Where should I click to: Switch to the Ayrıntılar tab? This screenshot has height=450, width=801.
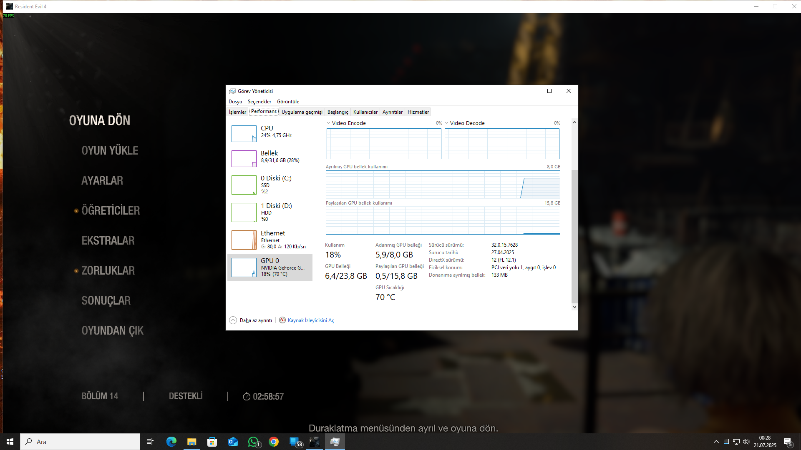coord(393,112)
